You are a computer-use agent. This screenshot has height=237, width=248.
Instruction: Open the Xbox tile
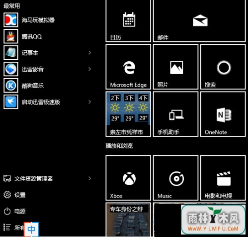tap(128, 178)
